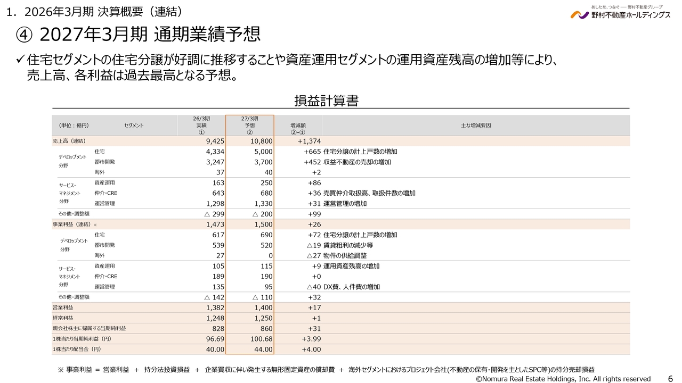
Task: Click the 経常利益 row label
Action: (x=63, y=318)
